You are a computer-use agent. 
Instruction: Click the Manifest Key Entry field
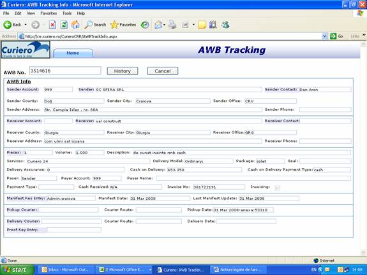[x=71, y=199]
